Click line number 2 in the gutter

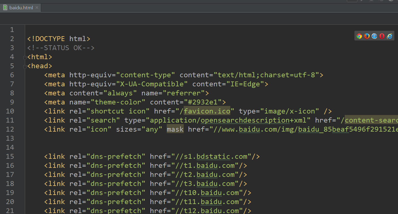tap(12, 39)
